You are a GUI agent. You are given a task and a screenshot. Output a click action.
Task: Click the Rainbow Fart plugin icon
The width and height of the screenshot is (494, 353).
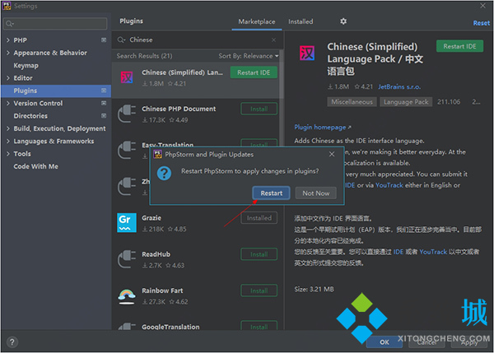(127, 296)
